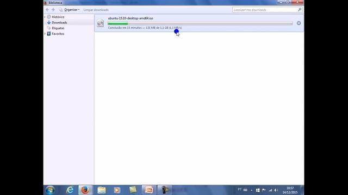Click the download status text line

click(x=145, y=28)
